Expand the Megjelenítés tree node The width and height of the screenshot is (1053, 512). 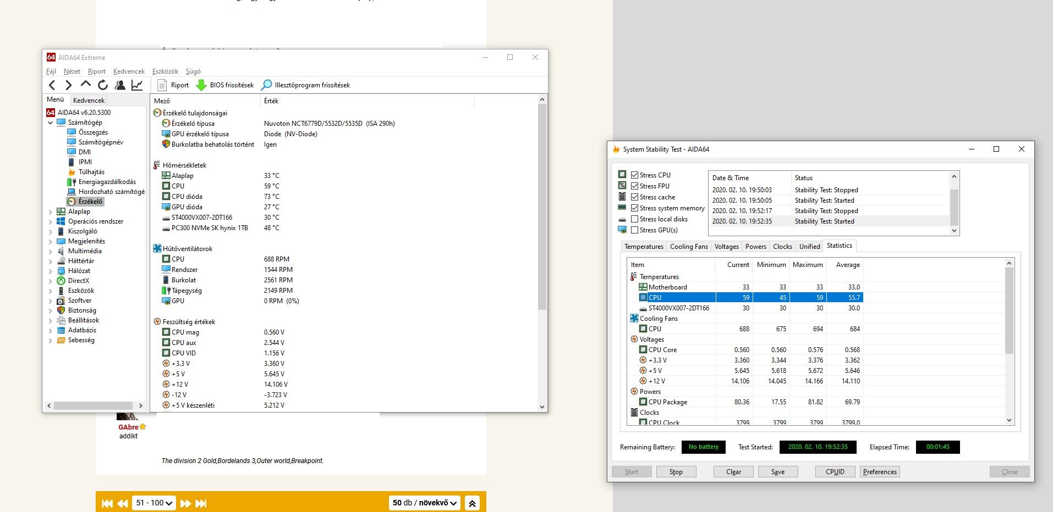coord(51,241)
